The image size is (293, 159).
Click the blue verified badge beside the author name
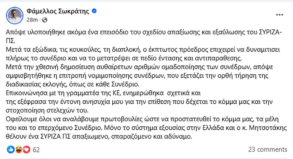tap(94, 11)
